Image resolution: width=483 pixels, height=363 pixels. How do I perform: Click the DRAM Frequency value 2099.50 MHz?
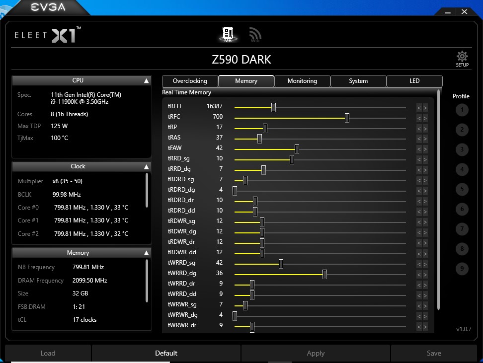pyautogui.click(x=89, y=281)
